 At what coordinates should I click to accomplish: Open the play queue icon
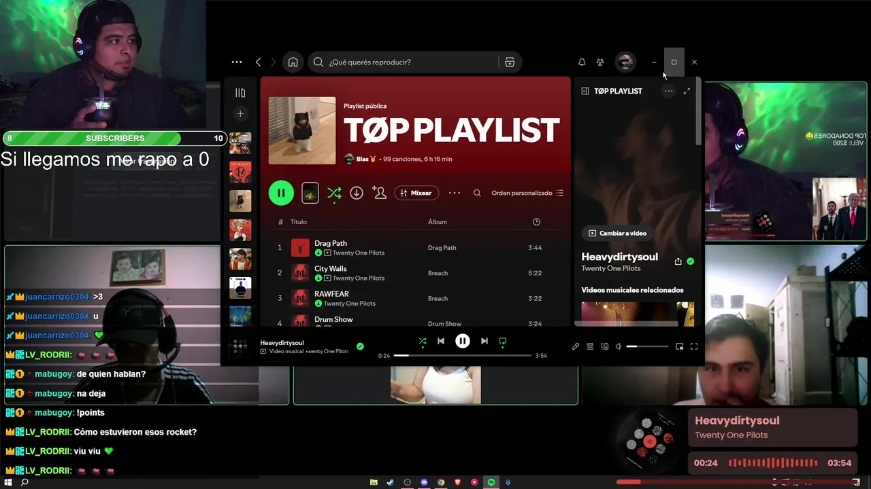(x=590, y=346)
